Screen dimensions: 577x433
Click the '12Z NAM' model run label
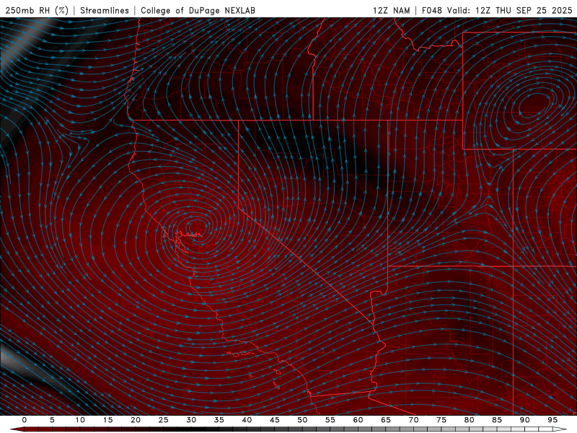(391, 10)
